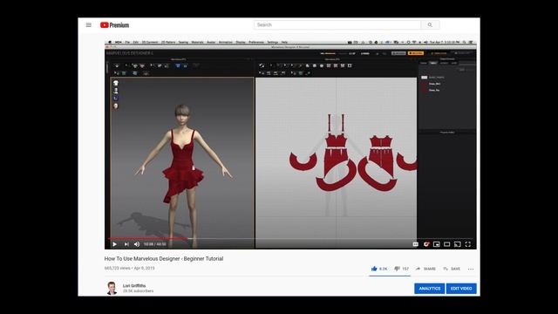Toggle subtitles closed captions in player
The image size is (558, 314).
tap(415, 244)
